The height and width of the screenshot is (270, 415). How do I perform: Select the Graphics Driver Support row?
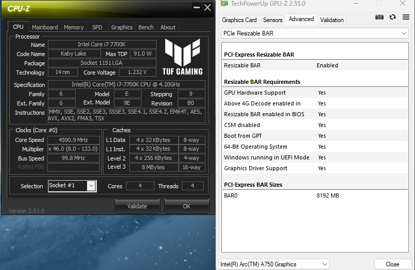tap(315, 169)
